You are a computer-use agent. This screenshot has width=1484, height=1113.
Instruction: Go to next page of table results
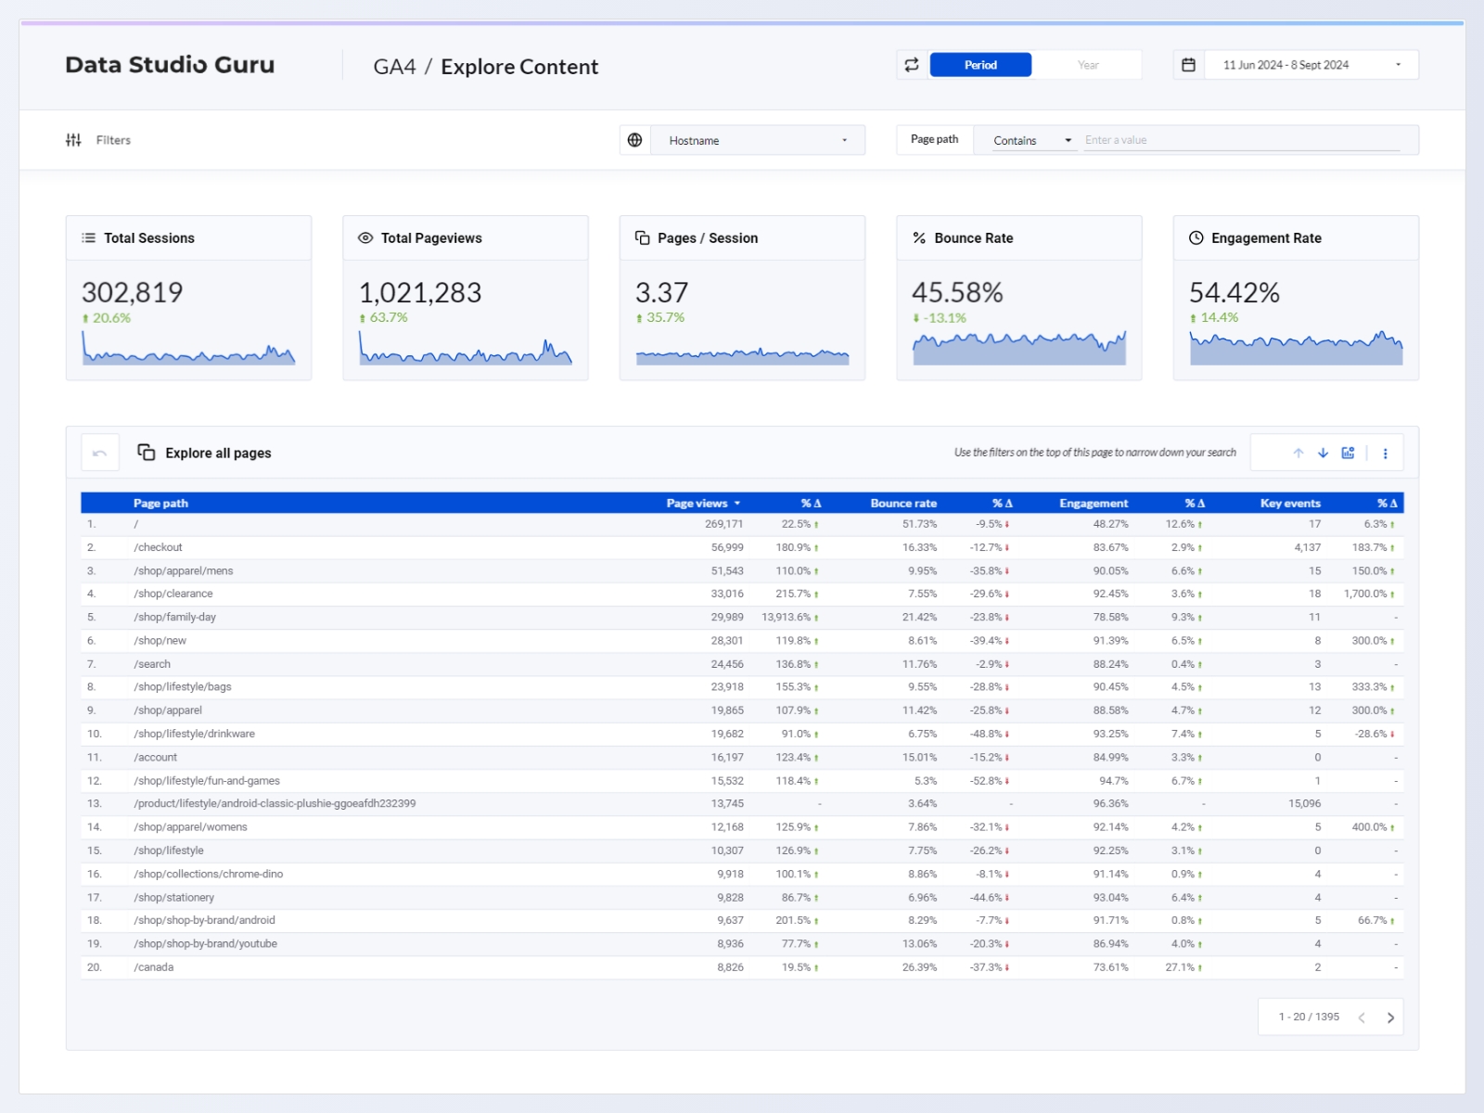tap(1390, 1017)
